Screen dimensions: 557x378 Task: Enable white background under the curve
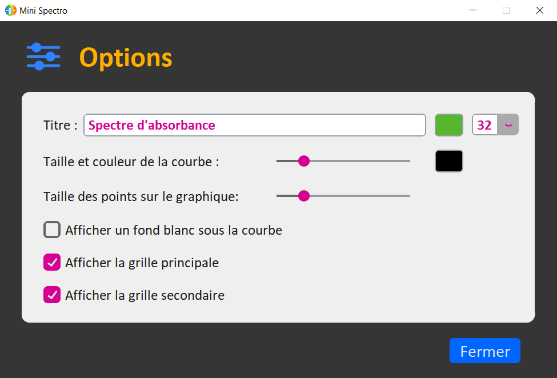(53, 230)
